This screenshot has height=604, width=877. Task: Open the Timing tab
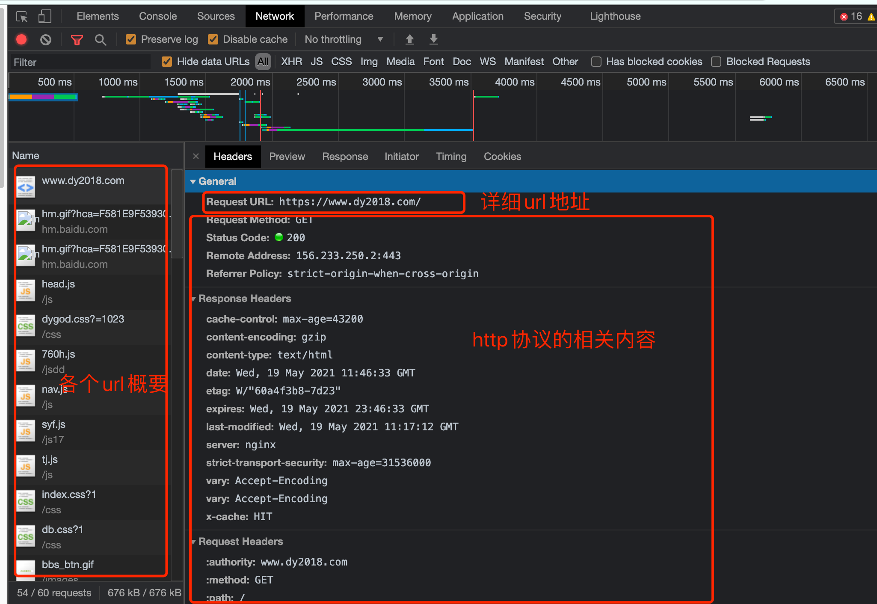point(451,157)
